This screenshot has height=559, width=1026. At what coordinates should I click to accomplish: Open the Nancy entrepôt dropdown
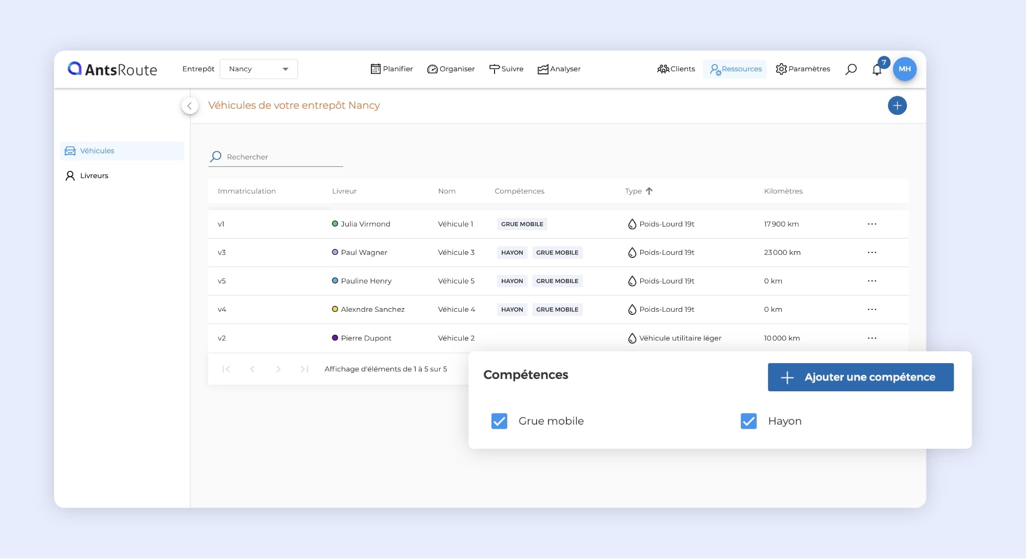[x=259, y=69]
